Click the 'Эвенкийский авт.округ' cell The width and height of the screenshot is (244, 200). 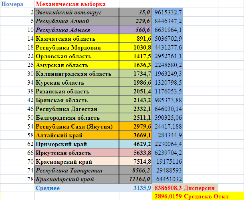coord(77,12)
